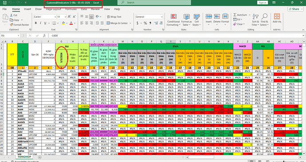
Task: Click the Format cells icon
Action: coord(225,16)
